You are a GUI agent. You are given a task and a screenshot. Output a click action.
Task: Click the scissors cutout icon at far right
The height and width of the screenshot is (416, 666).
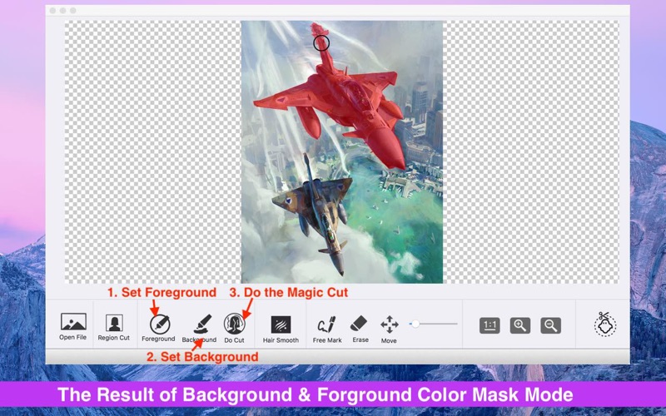604,324
